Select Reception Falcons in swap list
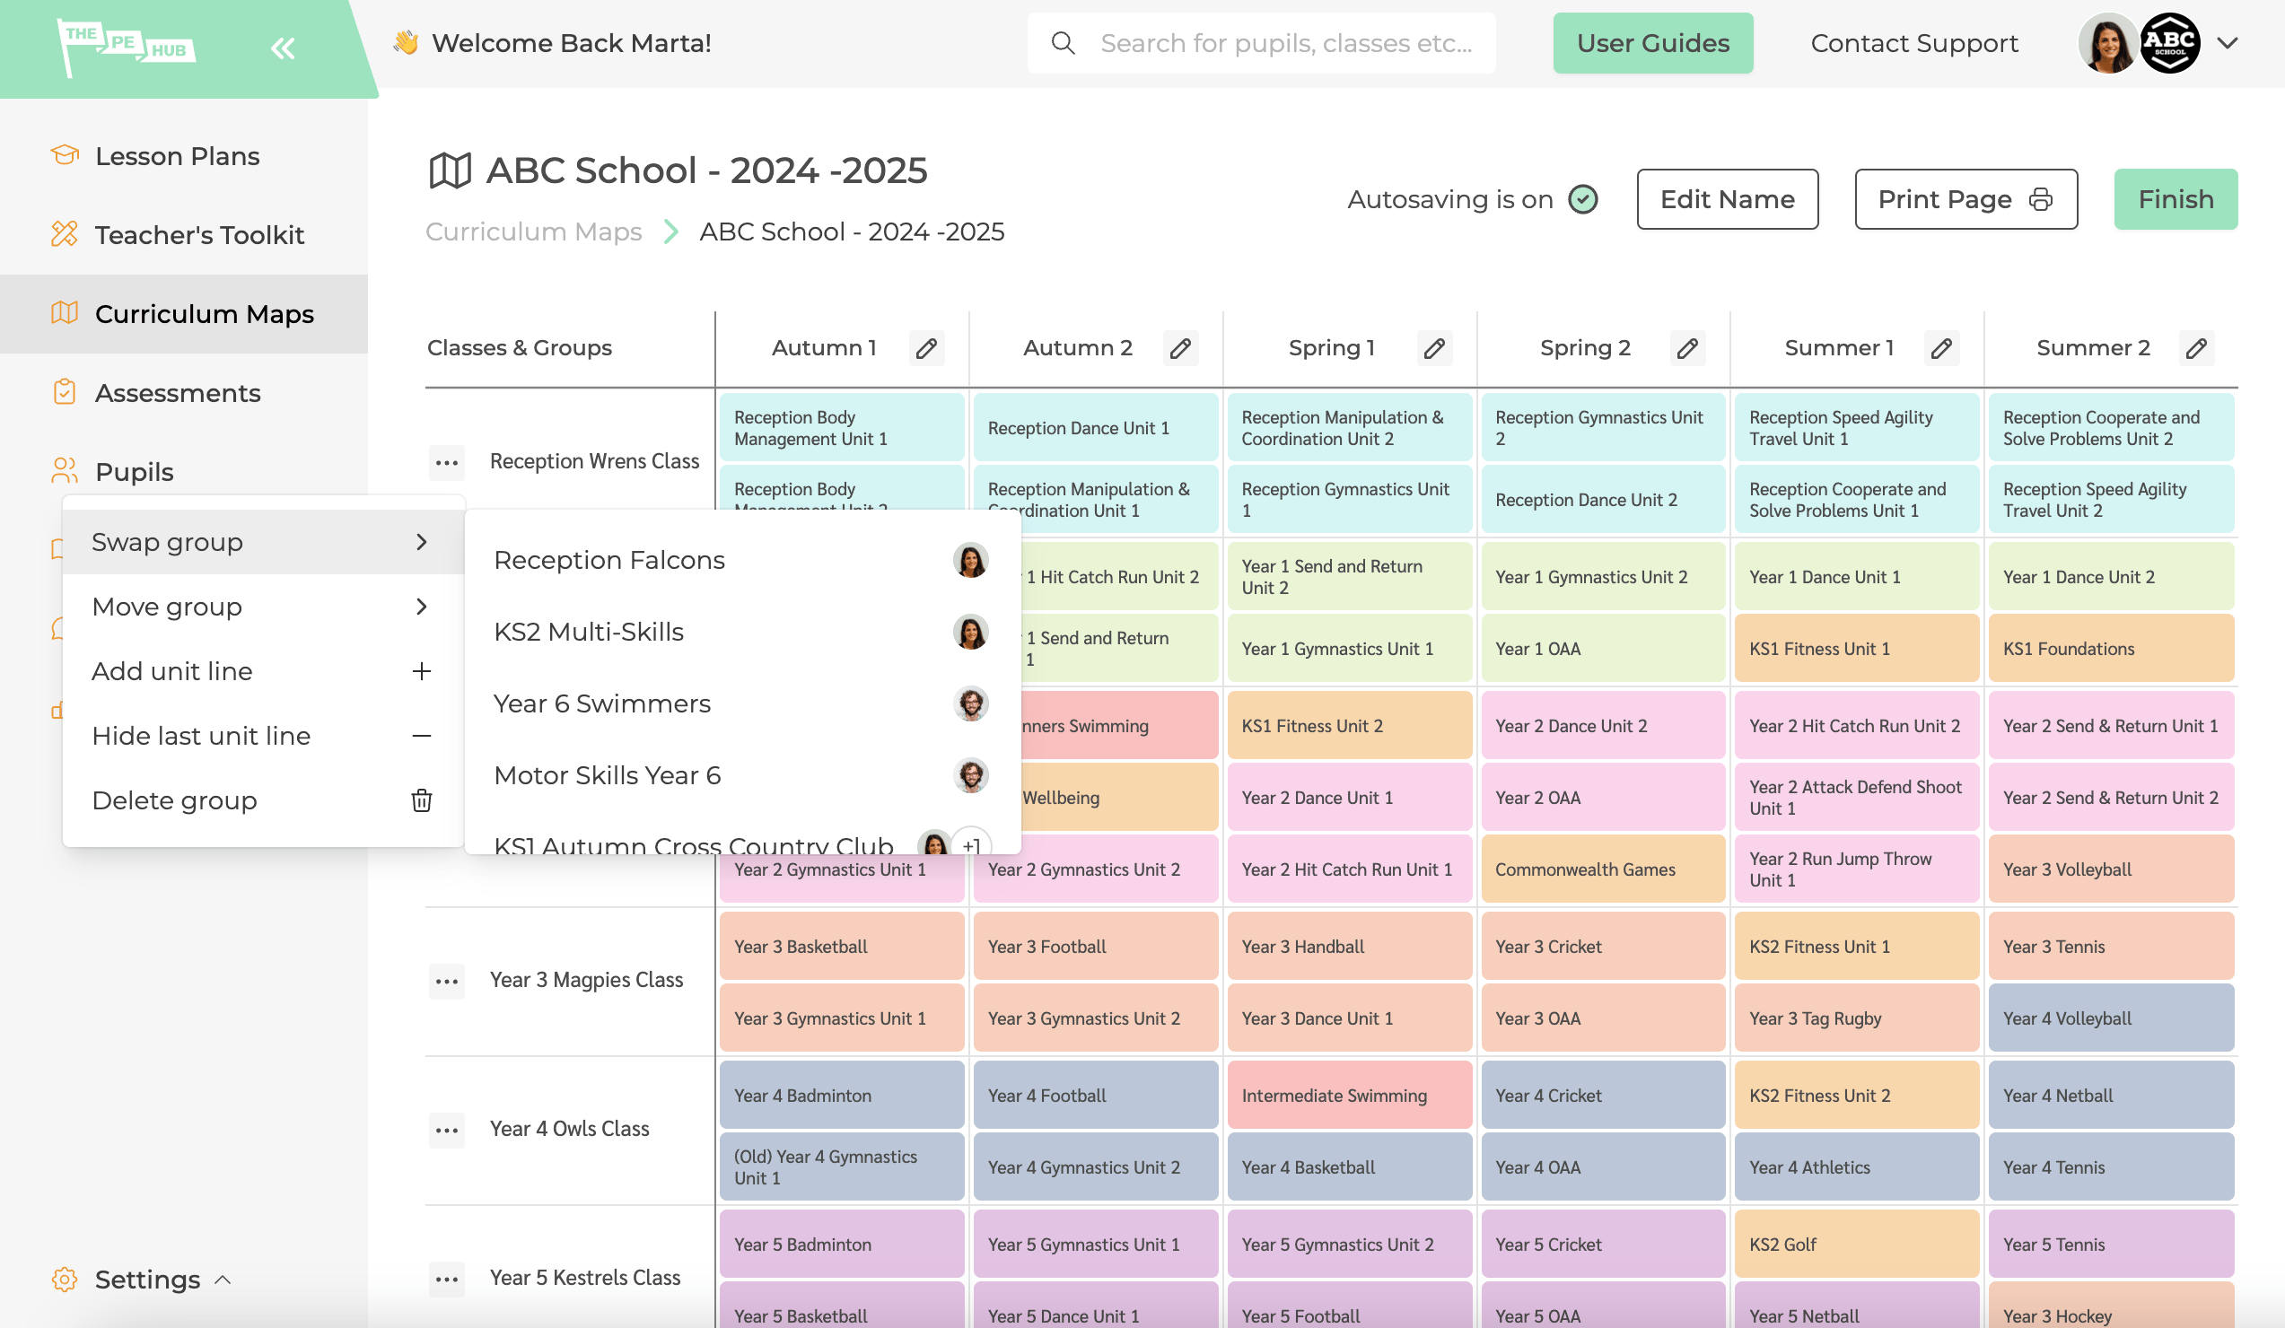 point(742,560)
